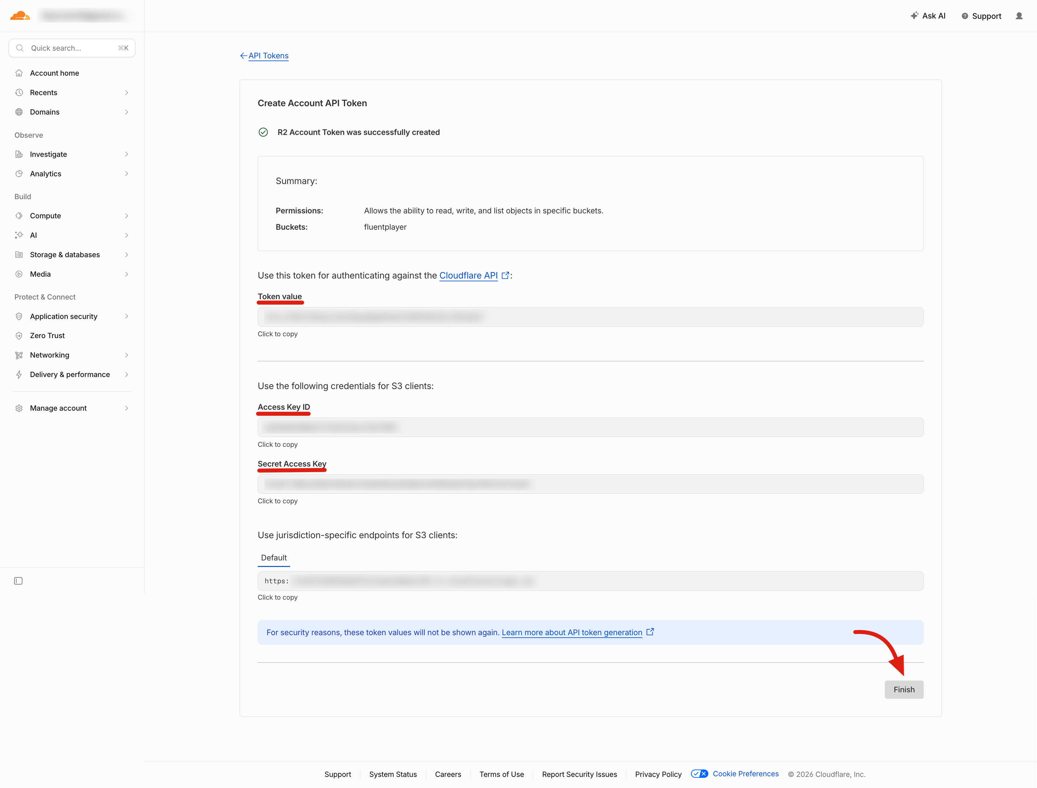
Task: Click the search magnifier icon
Action: coord(20,48)
